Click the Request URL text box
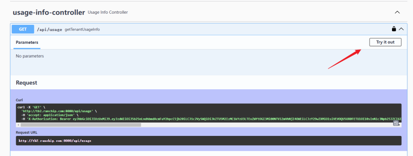 [209, 140]
